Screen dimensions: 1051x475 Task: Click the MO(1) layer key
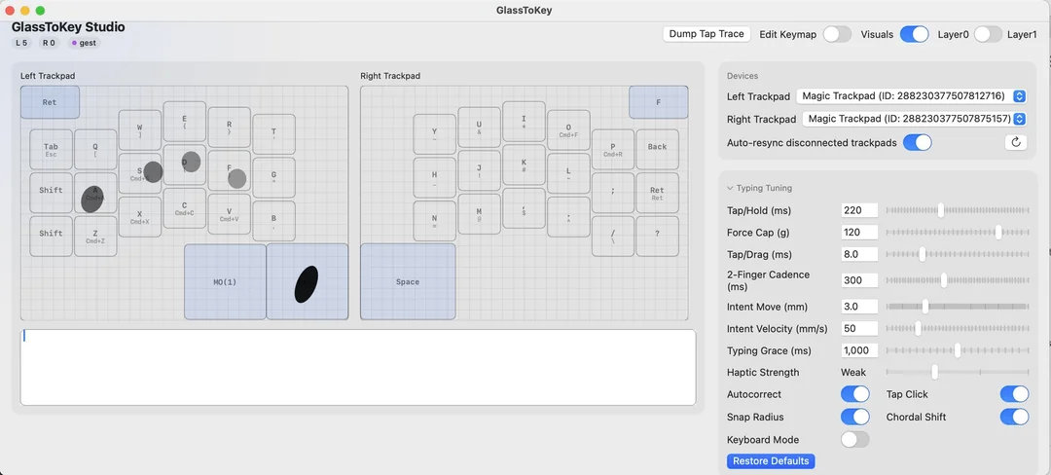225,281
